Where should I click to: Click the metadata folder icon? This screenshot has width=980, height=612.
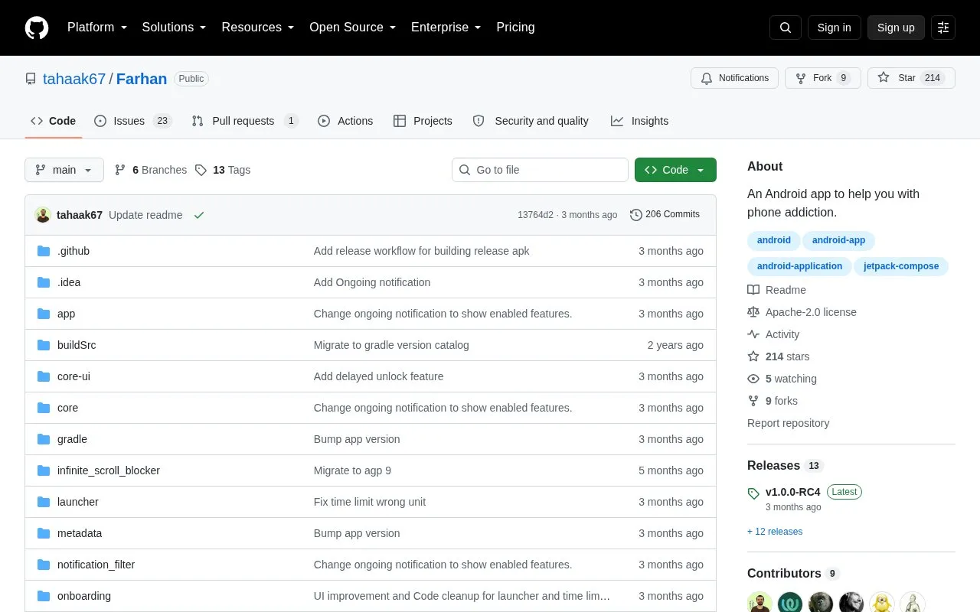point(44,533)
